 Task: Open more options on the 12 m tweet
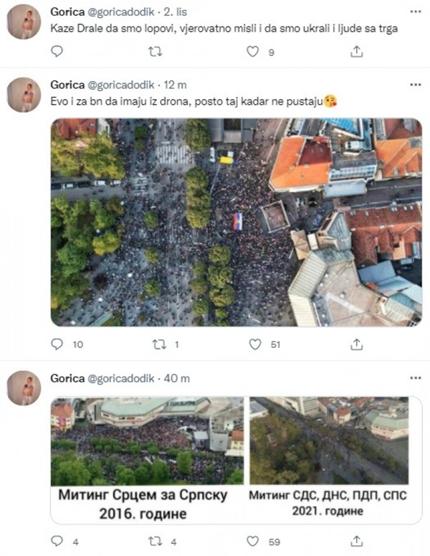[x=416, y=85]
